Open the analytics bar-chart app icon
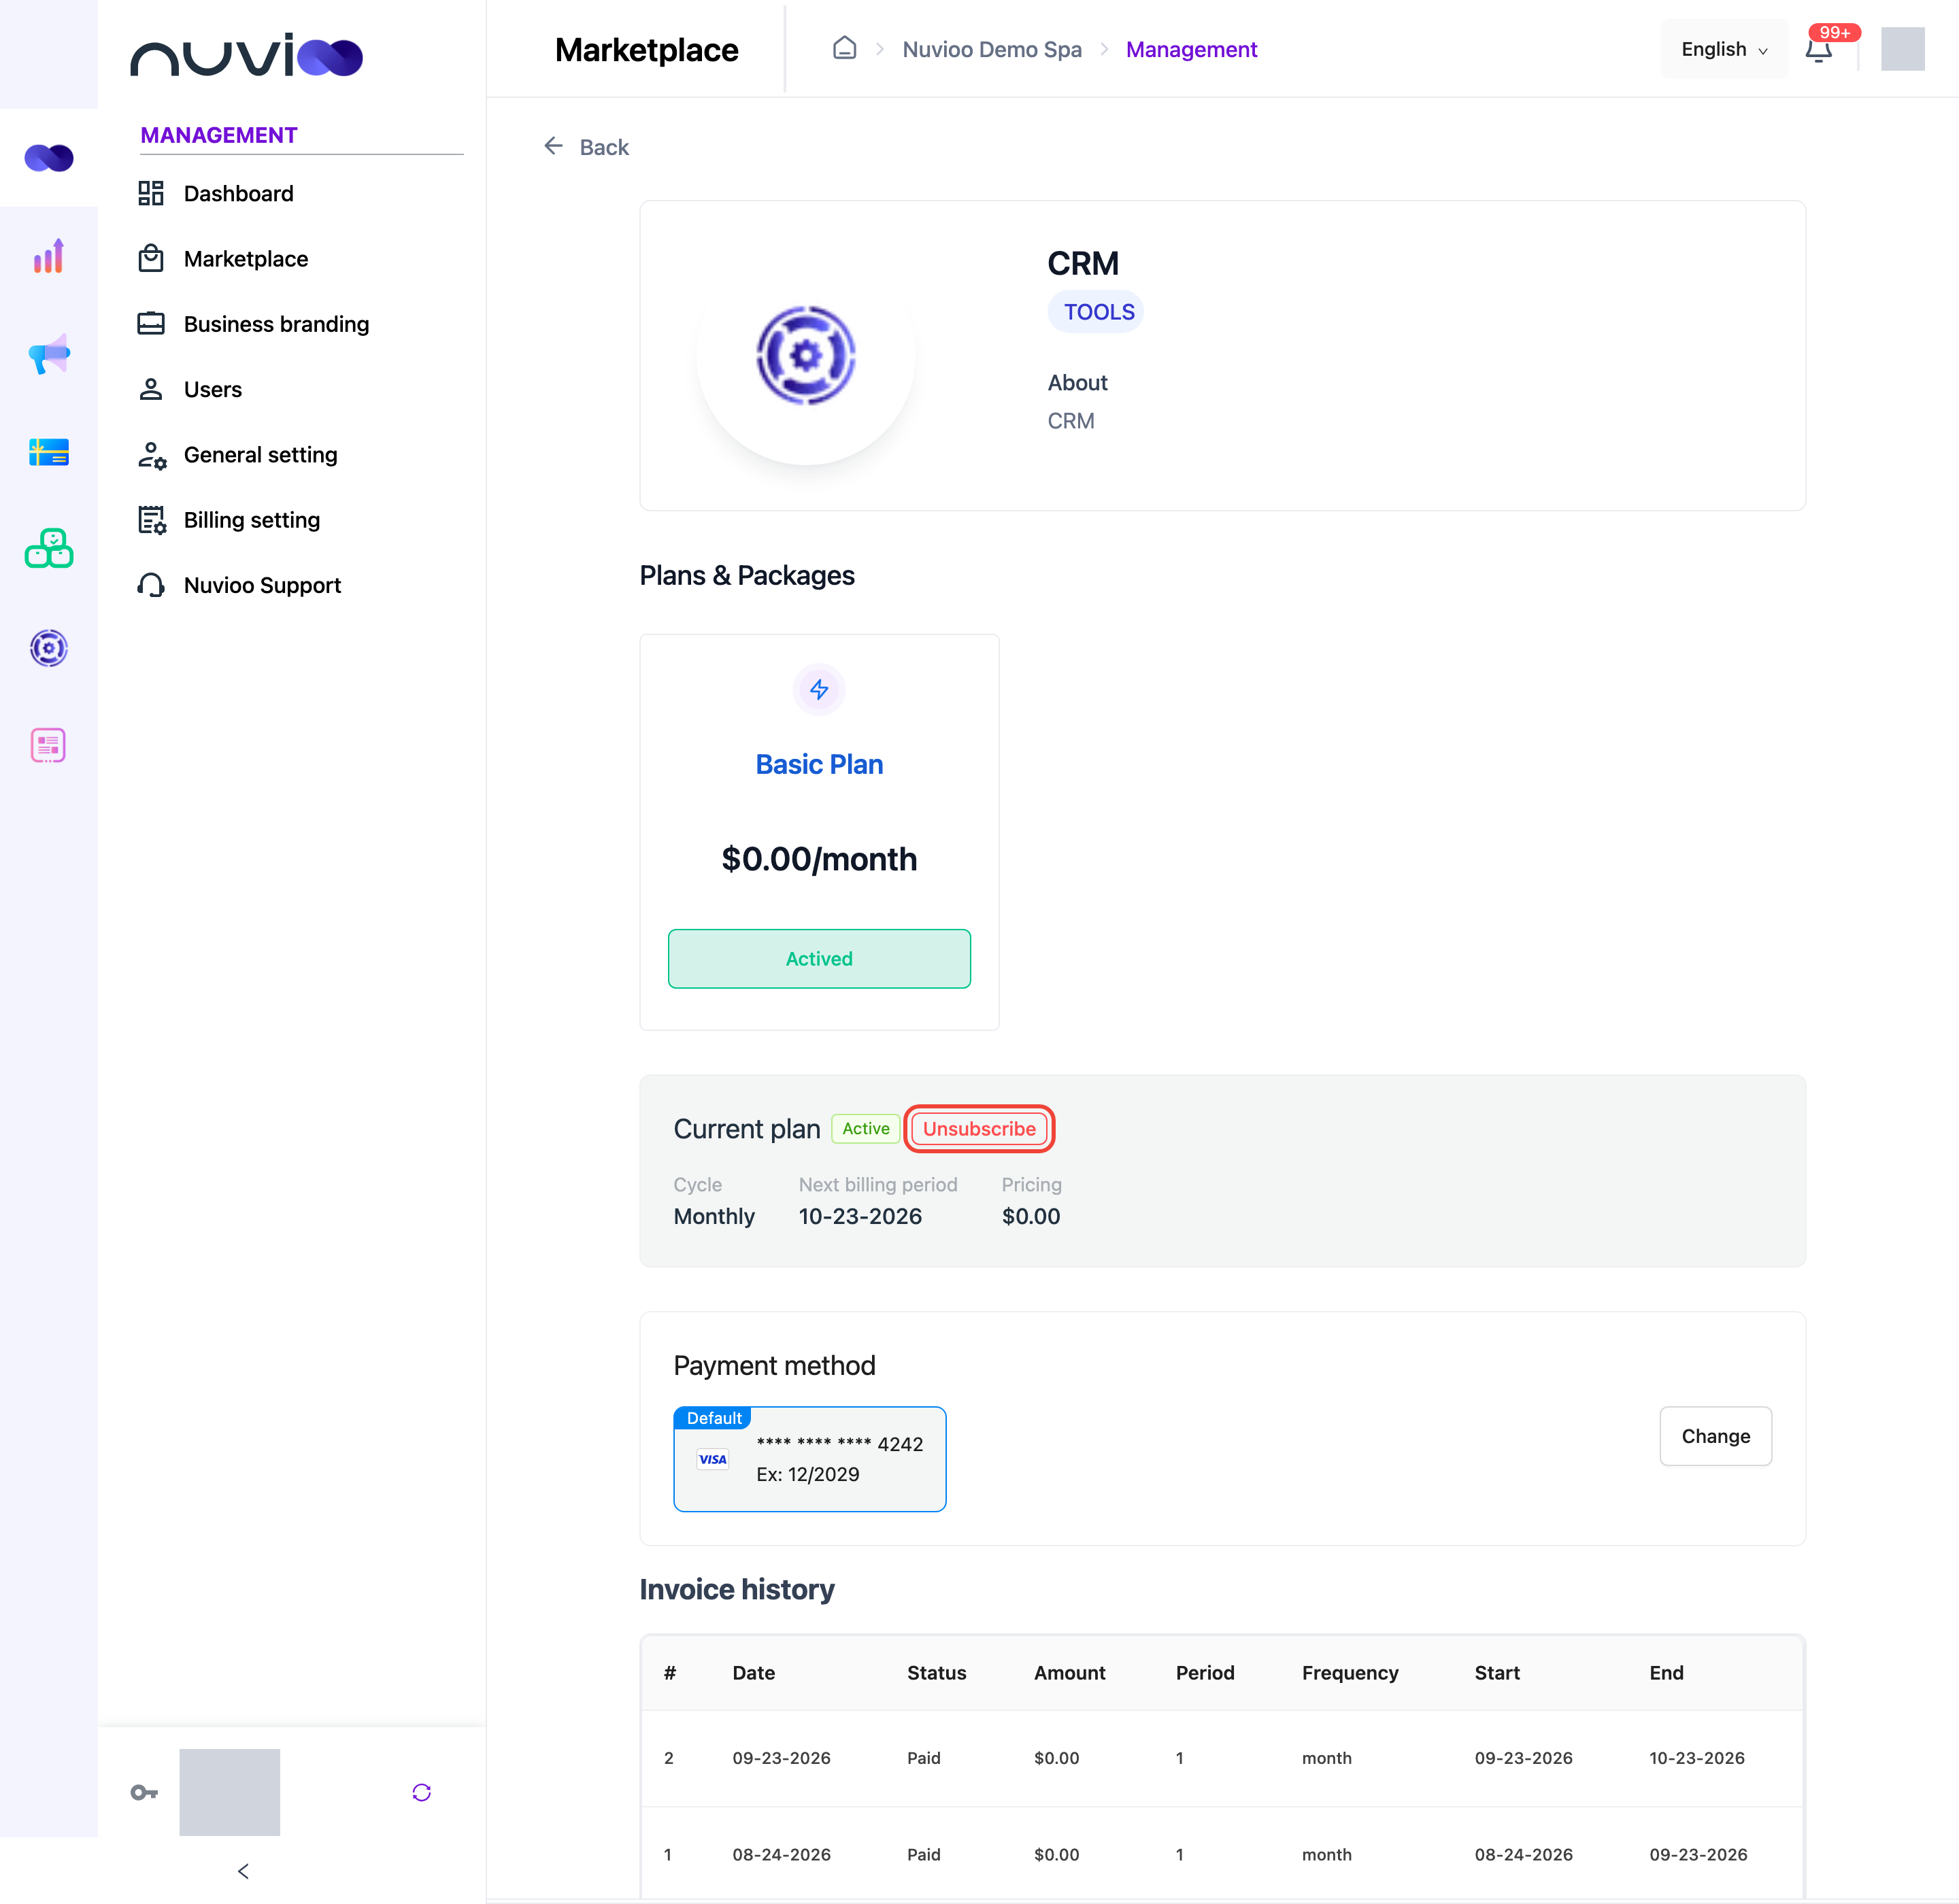The height and width of the screenshot is (1904, 1959). 49,256
